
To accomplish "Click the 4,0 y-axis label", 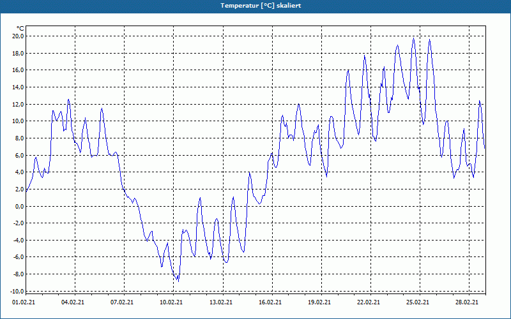I will [19, 172].
